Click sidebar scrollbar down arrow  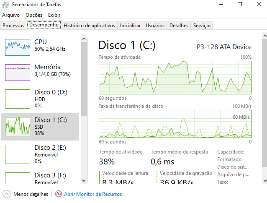84,181
